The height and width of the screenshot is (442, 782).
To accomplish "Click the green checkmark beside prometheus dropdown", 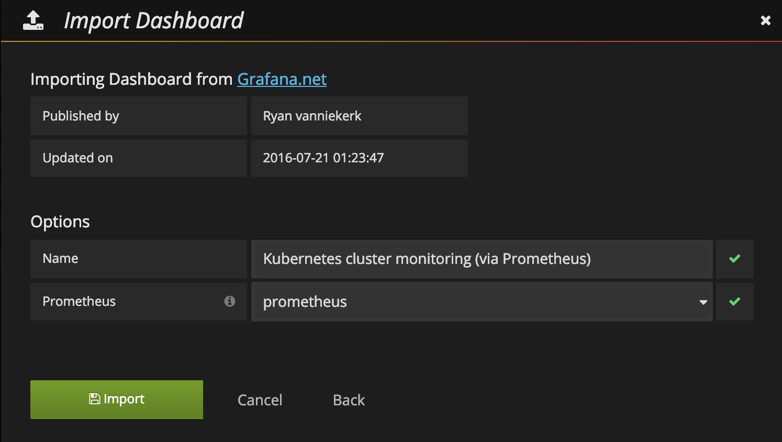I will [x=734, y=302].
